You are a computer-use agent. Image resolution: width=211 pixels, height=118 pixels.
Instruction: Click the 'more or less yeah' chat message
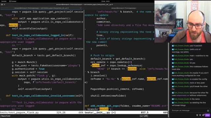[x=197, y=83]
